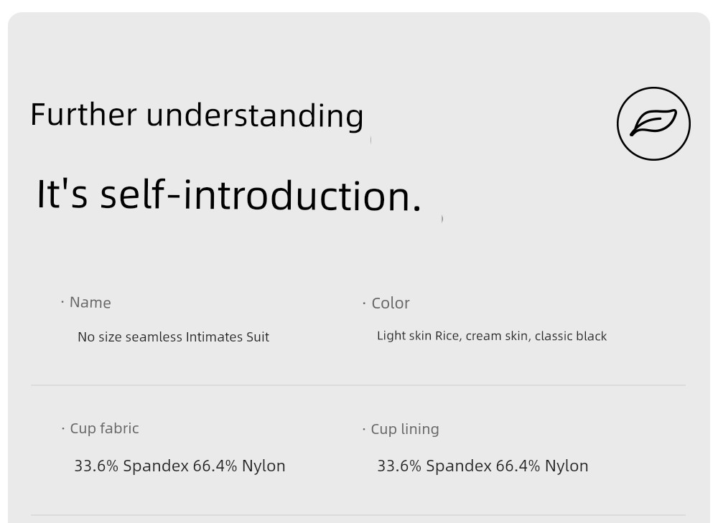This screenshot has width=718, height=523.
Task: Click the Cup fabric composition value
Action: (180, 466)
